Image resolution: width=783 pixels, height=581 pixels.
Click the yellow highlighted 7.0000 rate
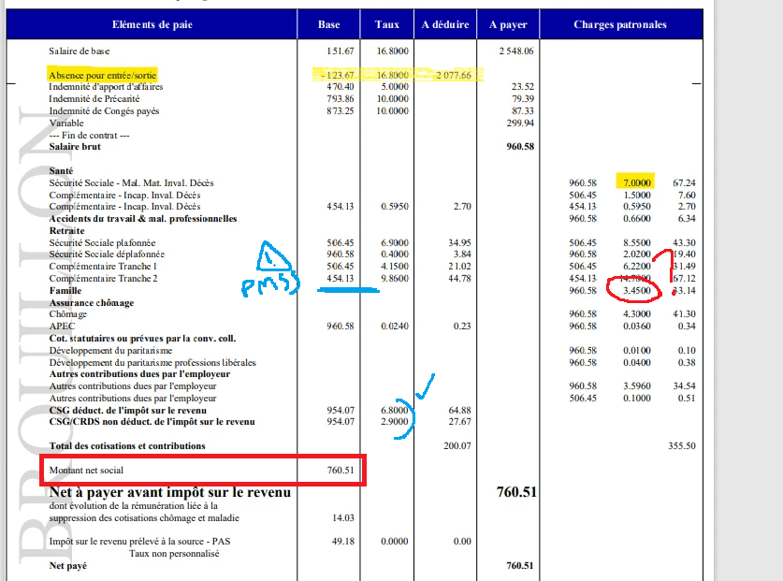point(637,182)
